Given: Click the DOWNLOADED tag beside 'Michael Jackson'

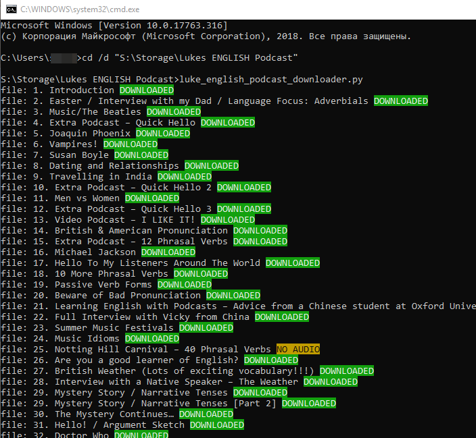Looking at the screenshot, I should [x=168, y=252].
